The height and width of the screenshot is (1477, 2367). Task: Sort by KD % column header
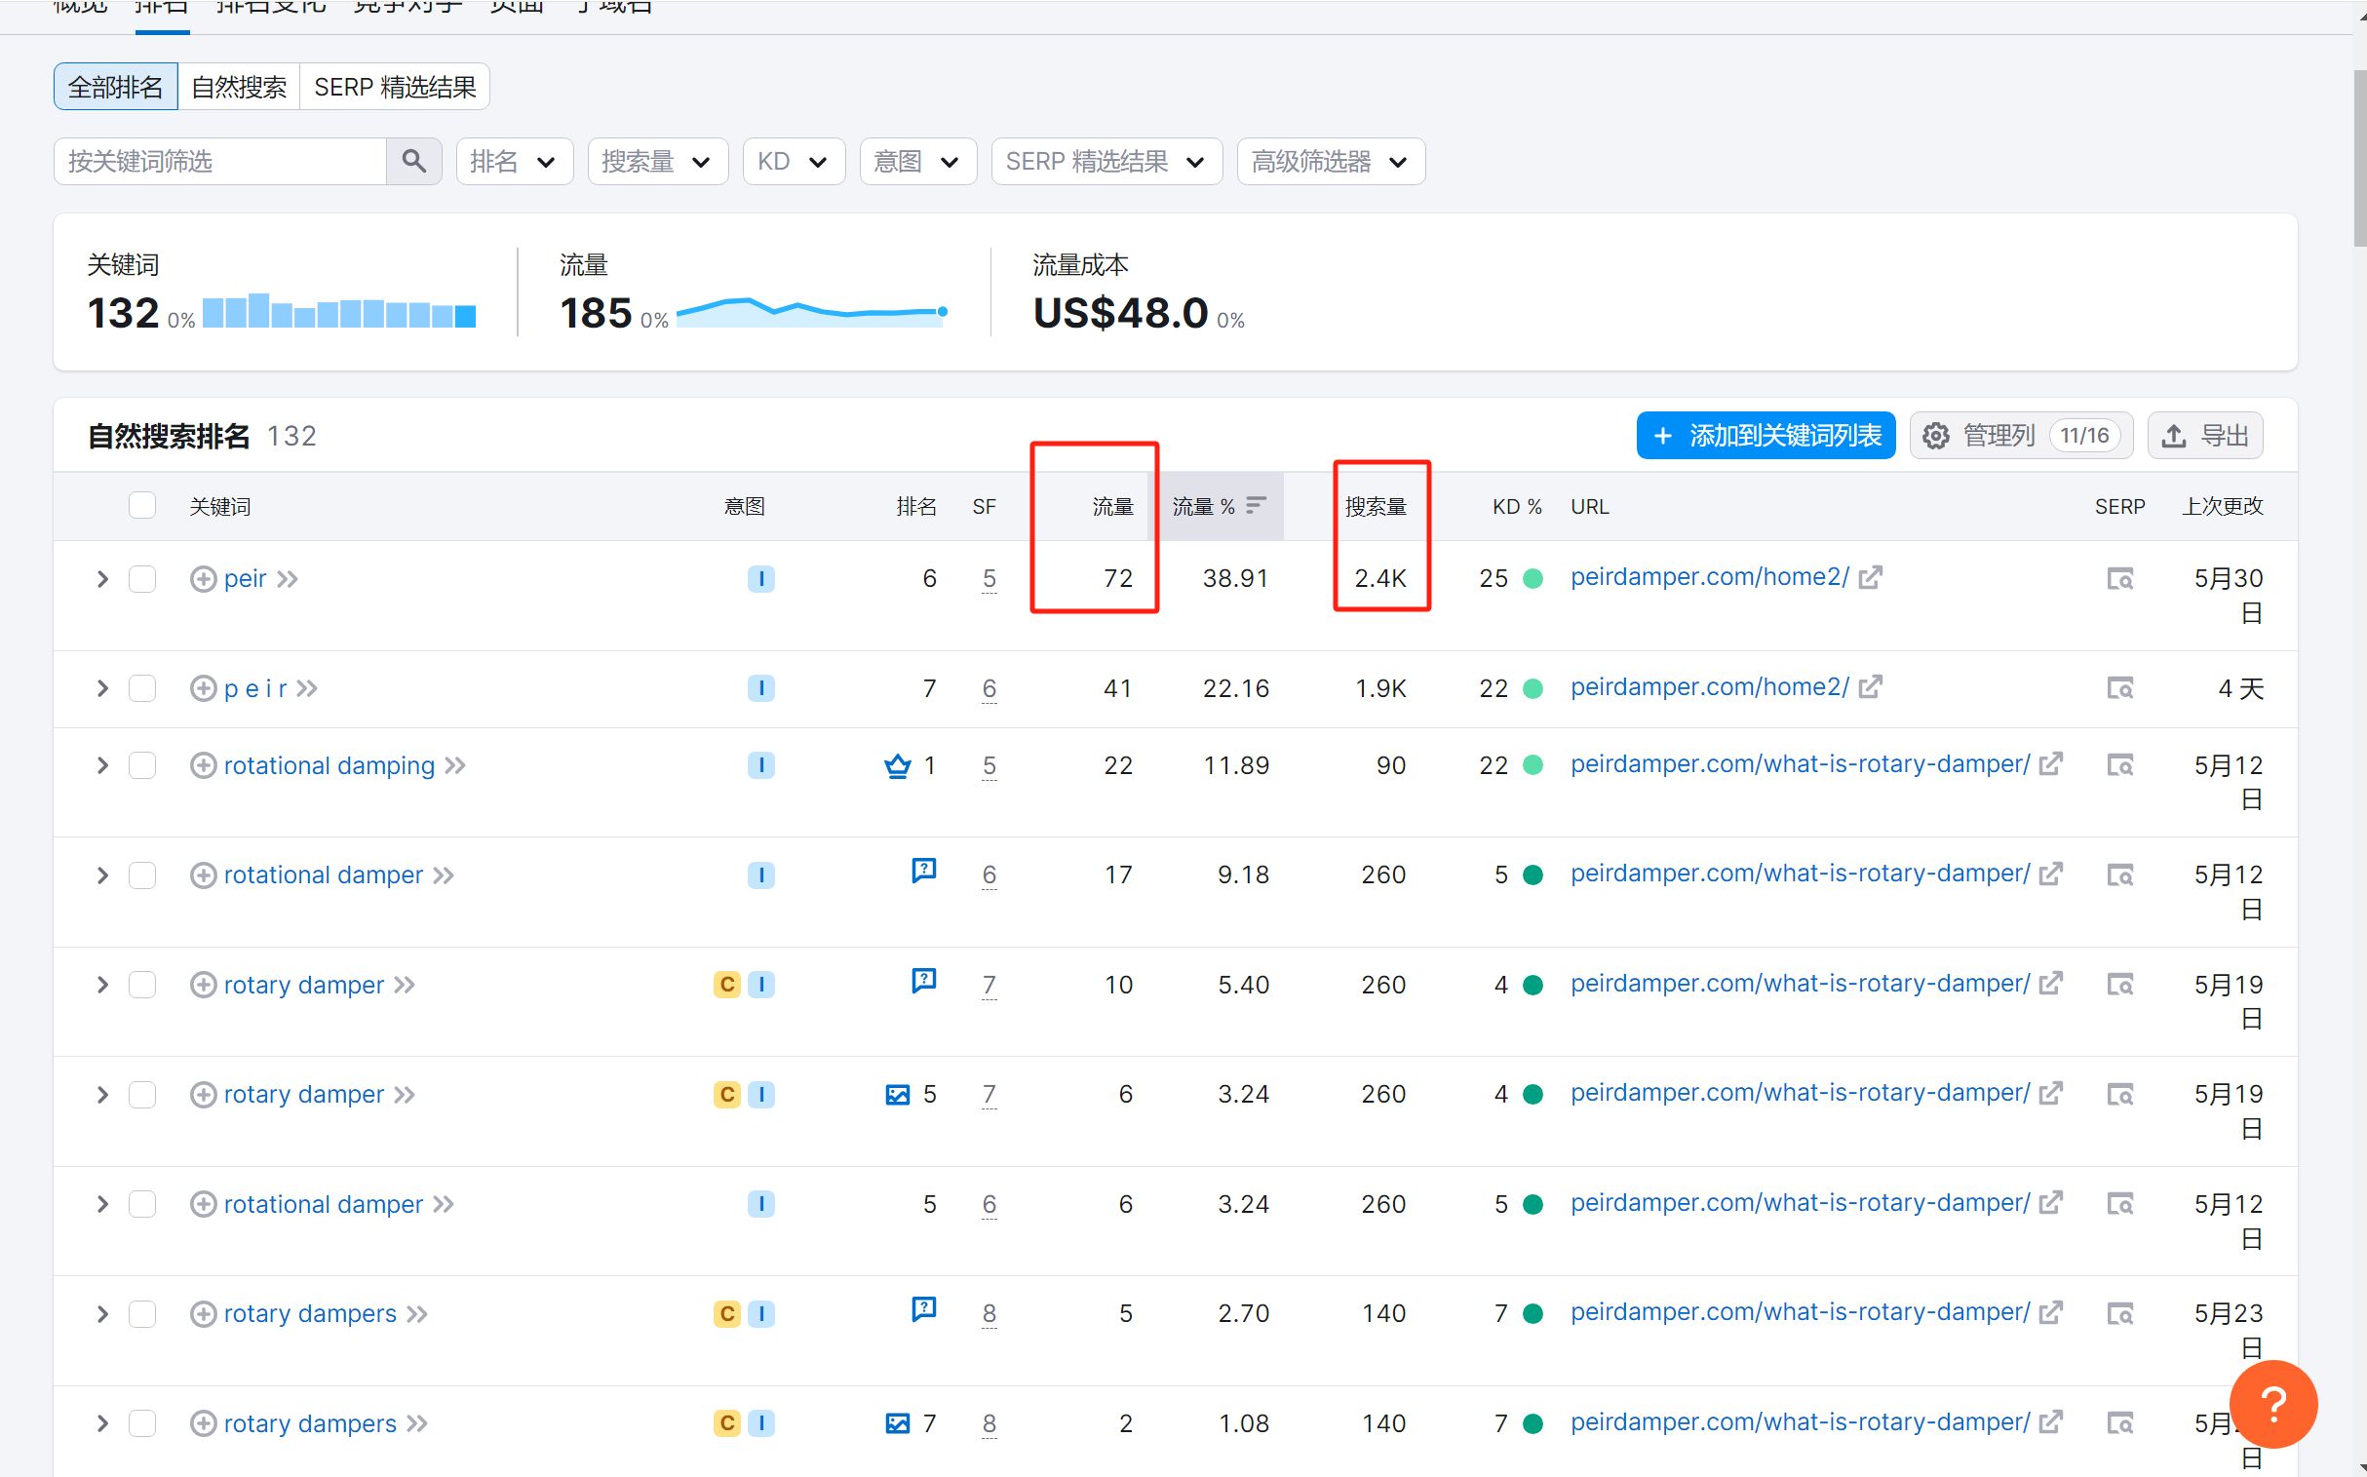1516,506
